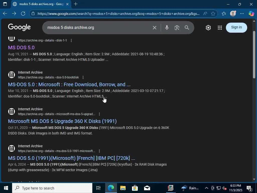Screen dimensions: 257x193
Task: Open Microsoft Store from the taskbar
Action: (x=135, y=188)
